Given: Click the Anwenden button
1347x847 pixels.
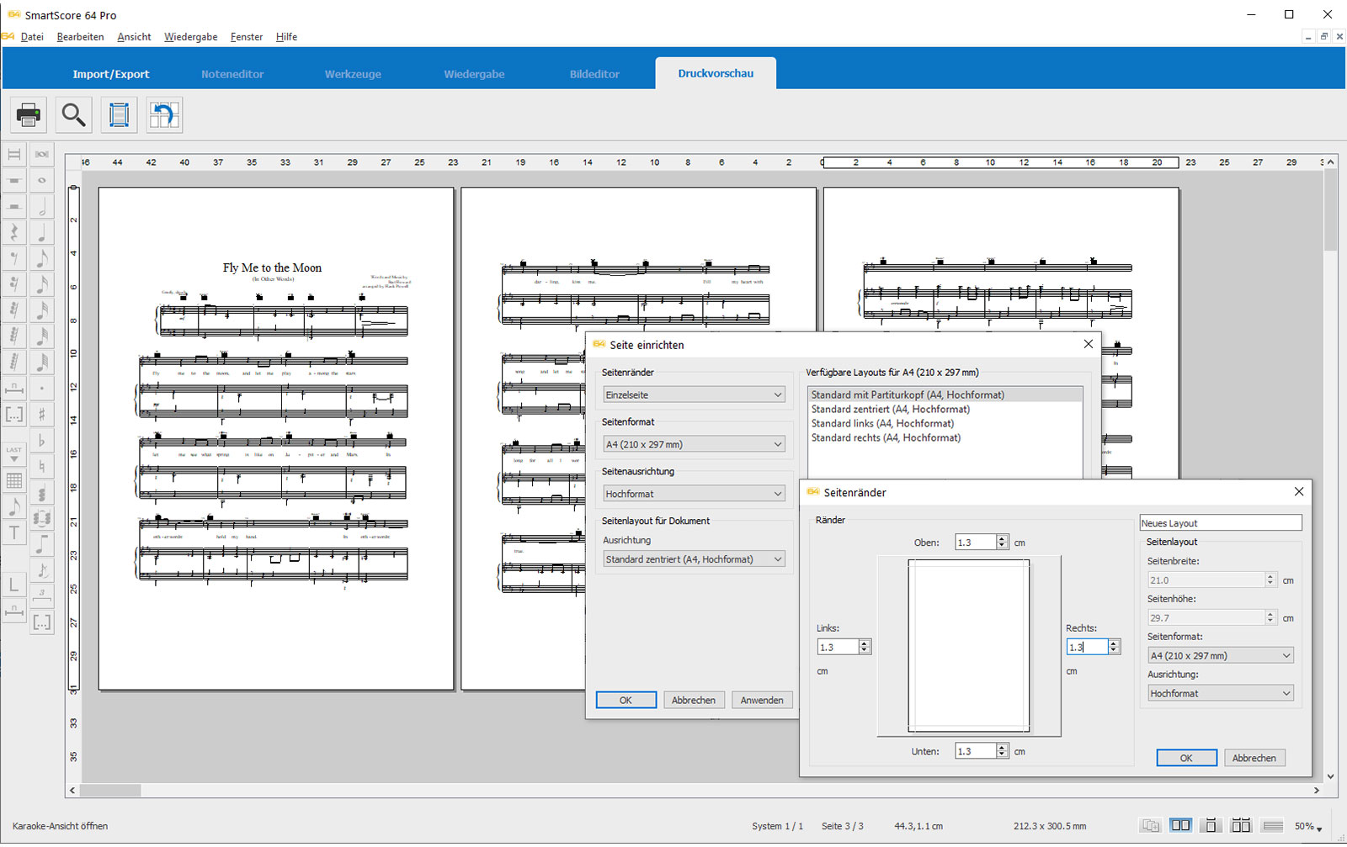Looking at the screenshot, I should coord(762,700).
